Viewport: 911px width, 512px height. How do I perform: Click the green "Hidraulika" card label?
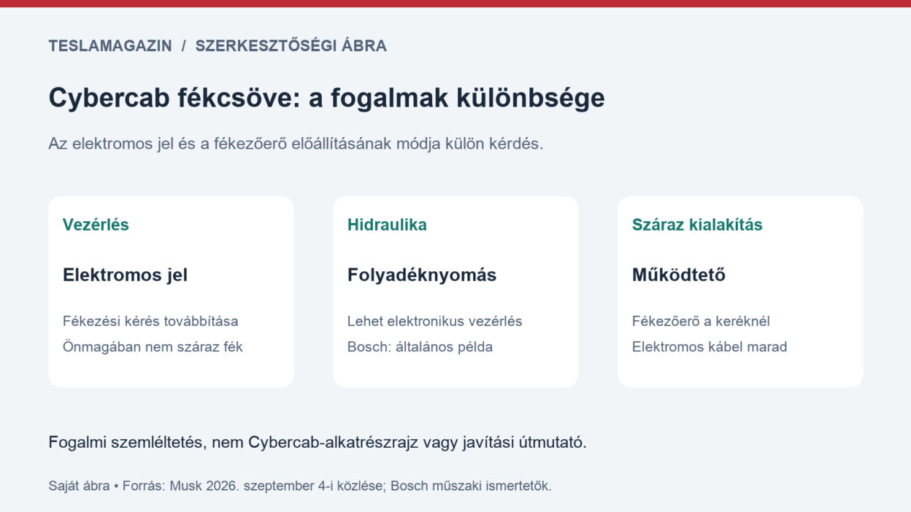pos(387,225)
